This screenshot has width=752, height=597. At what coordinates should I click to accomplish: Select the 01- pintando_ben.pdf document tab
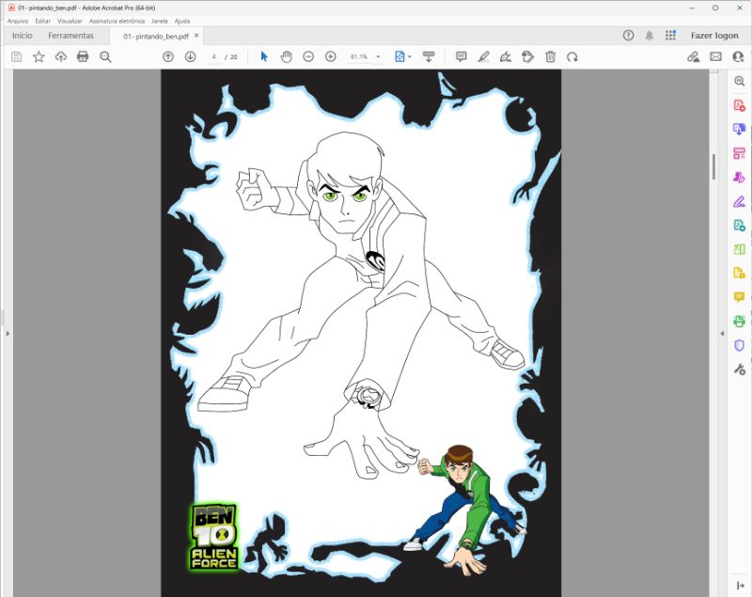[156, 36]
